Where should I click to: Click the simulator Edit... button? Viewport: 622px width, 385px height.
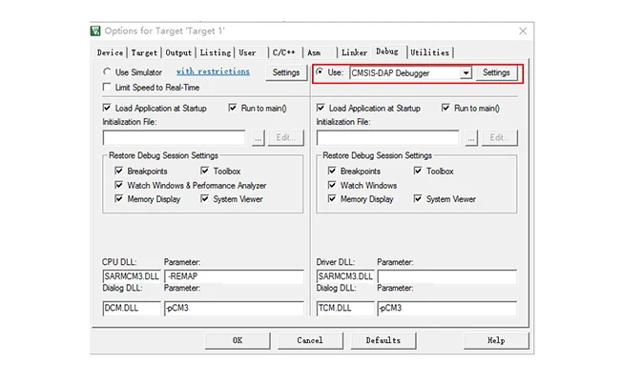pyautogui.click(x=285, y=138)
